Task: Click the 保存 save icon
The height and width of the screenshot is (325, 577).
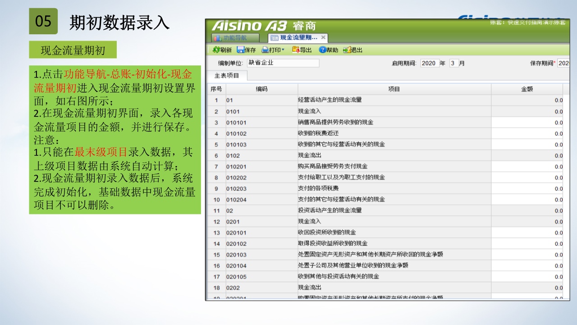Action: (x=241, y=50)
